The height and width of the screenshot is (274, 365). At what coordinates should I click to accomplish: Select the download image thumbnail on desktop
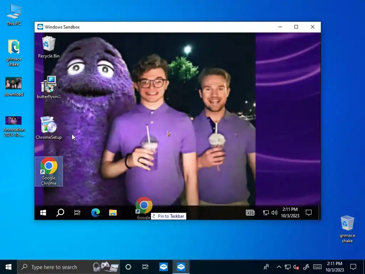(x=14, y=87)
